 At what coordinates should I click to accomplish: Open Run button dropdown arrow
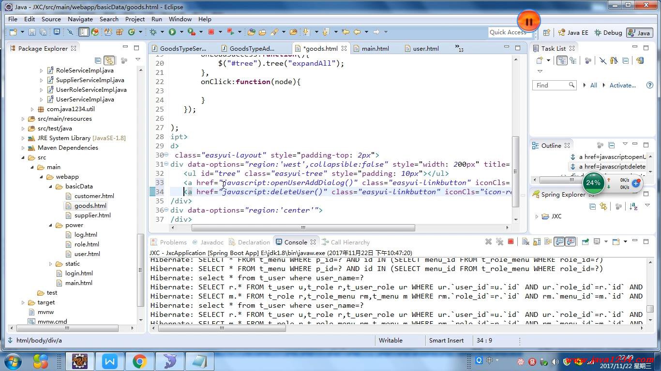[181, 32]
